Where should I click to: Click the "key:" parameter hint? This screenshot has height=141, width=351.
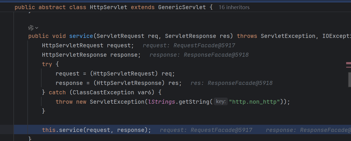pos(221,102)
